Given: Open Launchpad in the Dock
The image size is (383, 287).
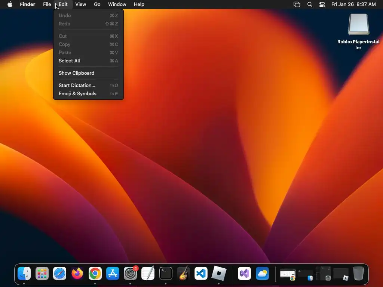Looking at the screenshot, I should click(42, 273).
